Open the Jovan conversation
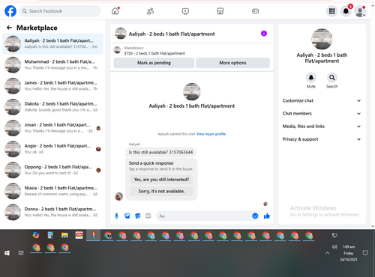Viewport: 375px width, 277px height. [52, 128]
